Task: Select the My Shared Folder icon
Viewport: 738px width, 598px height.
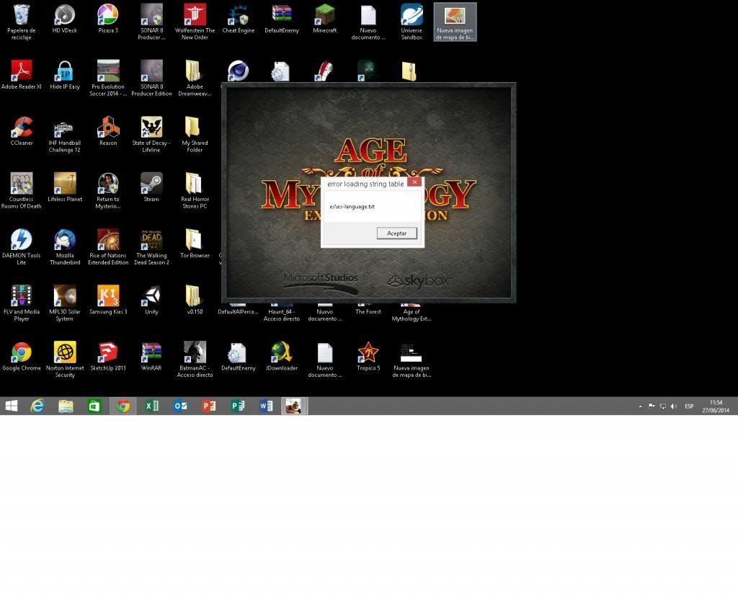Action: pos(195,135)
